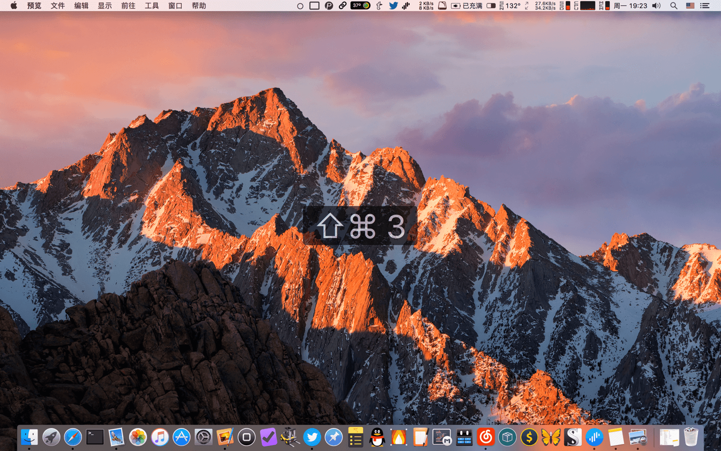Open the rounded-square black circle Dock app
This screenshot has width=721, height=451.
coord(246,437)
